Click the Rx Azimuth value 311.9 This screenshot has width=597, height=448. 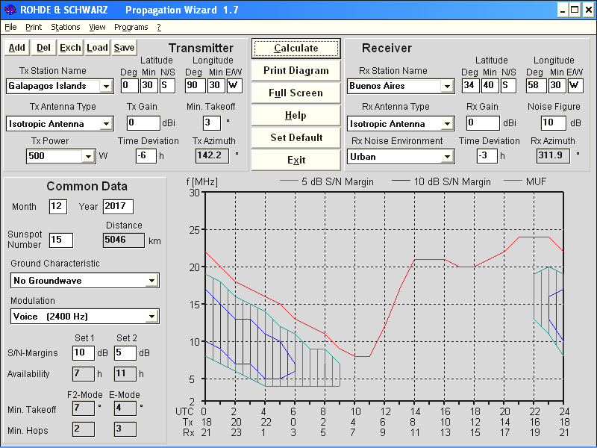click(553, 156)
